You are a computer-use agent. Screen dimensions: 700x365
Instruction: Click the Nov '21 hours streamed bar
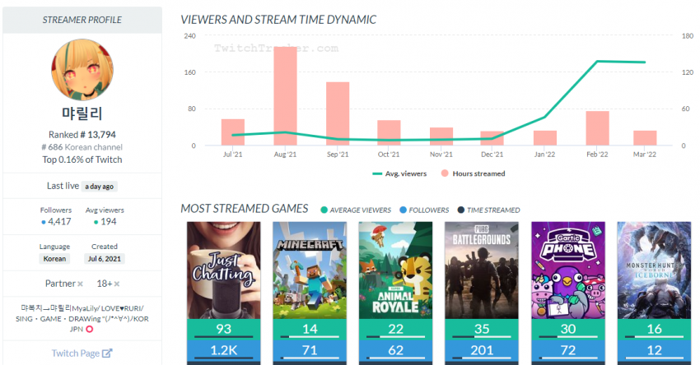441,136
